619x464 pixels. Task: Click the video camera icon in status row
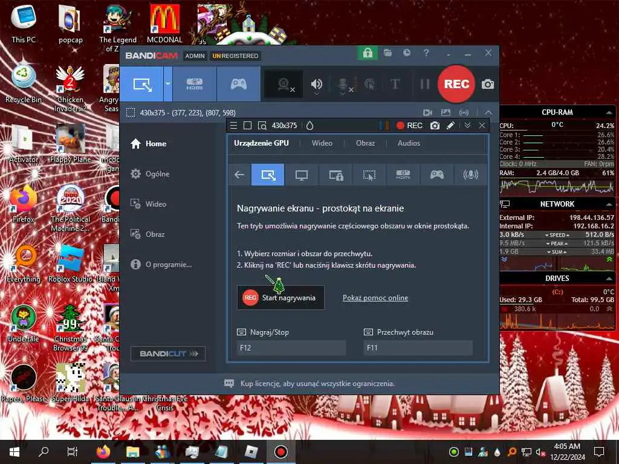pyautogui.click(x=427, y=113)
